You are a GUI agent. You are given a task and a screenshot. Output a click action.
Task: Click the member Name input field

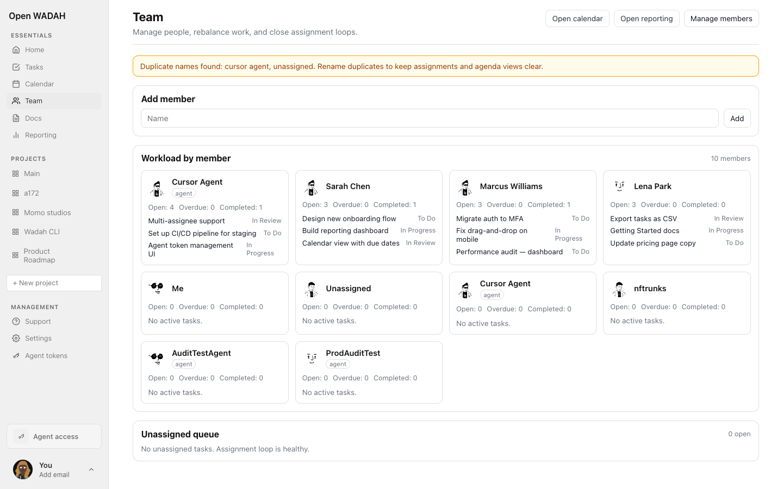pos(430,118)
